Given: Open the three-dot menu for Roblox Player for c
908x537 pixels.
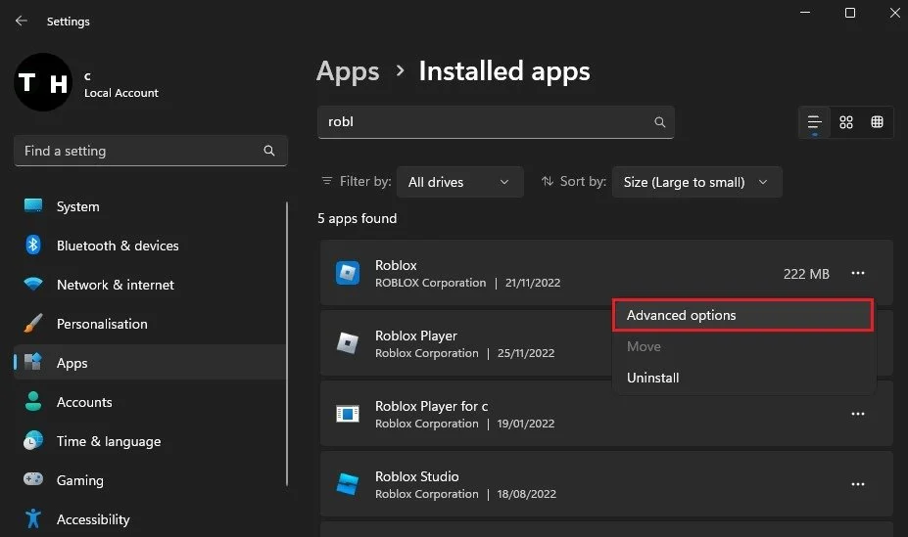Looking at the screenshot, I should [x=858, y=414].
